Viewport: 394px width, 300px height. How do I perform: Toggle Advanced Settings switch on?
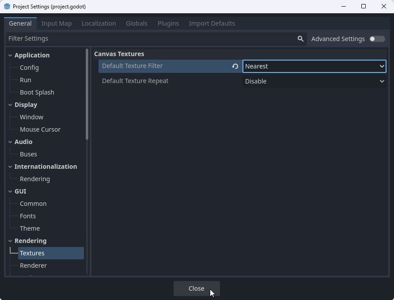[x=377, y=39]
